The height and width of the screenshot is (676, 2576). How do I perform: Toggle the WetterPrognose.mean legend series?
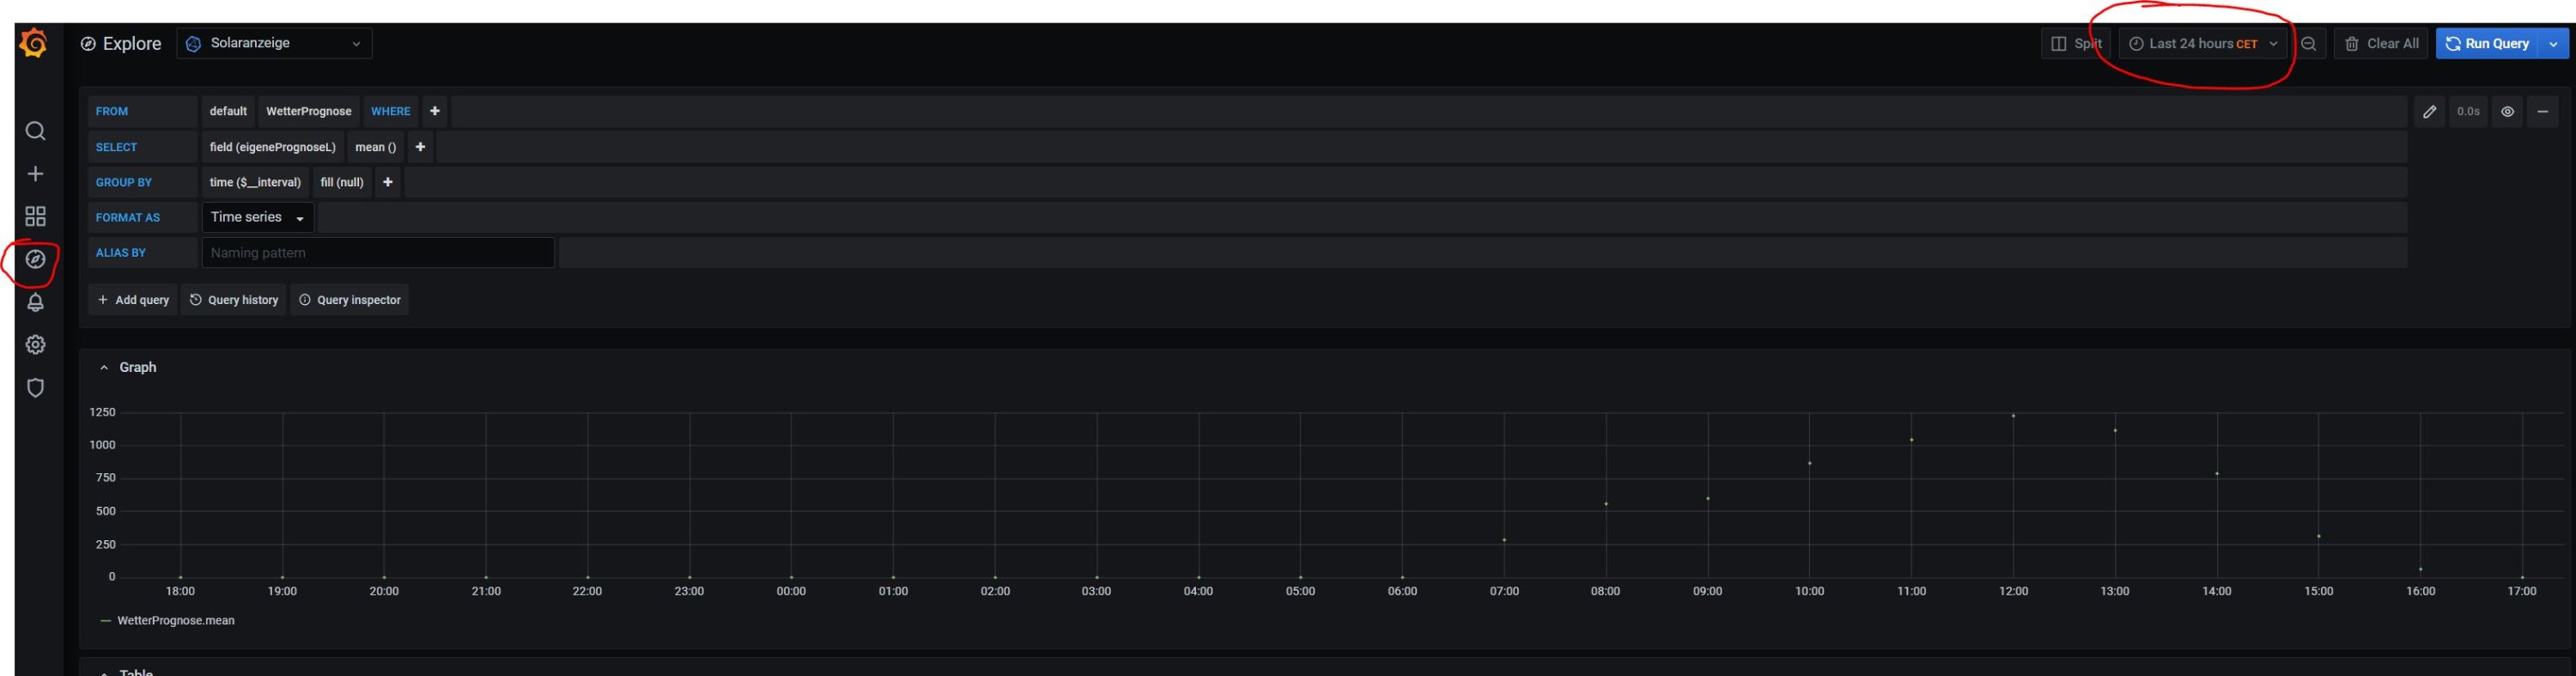pyautogui.click(x=175, y=621)
